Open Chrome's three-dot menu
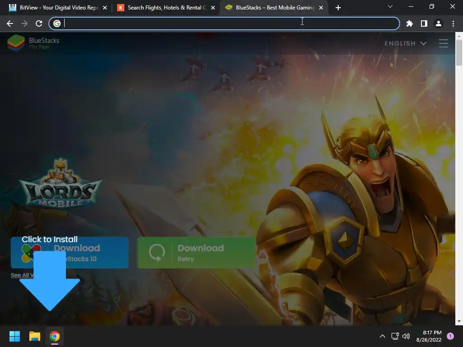This screenshot has width=463, height=347. (x=453, y=23)
